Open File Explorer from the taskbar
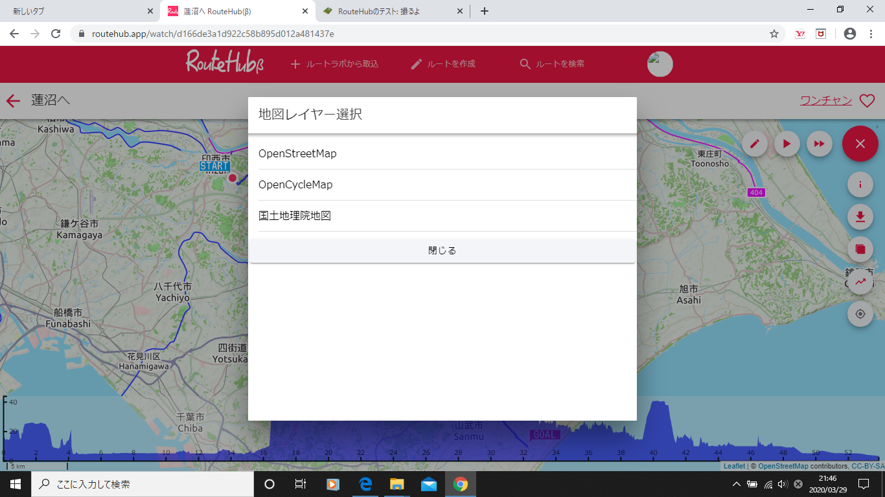The width and height of the screenshot is (885, 497). coord(397,484)
